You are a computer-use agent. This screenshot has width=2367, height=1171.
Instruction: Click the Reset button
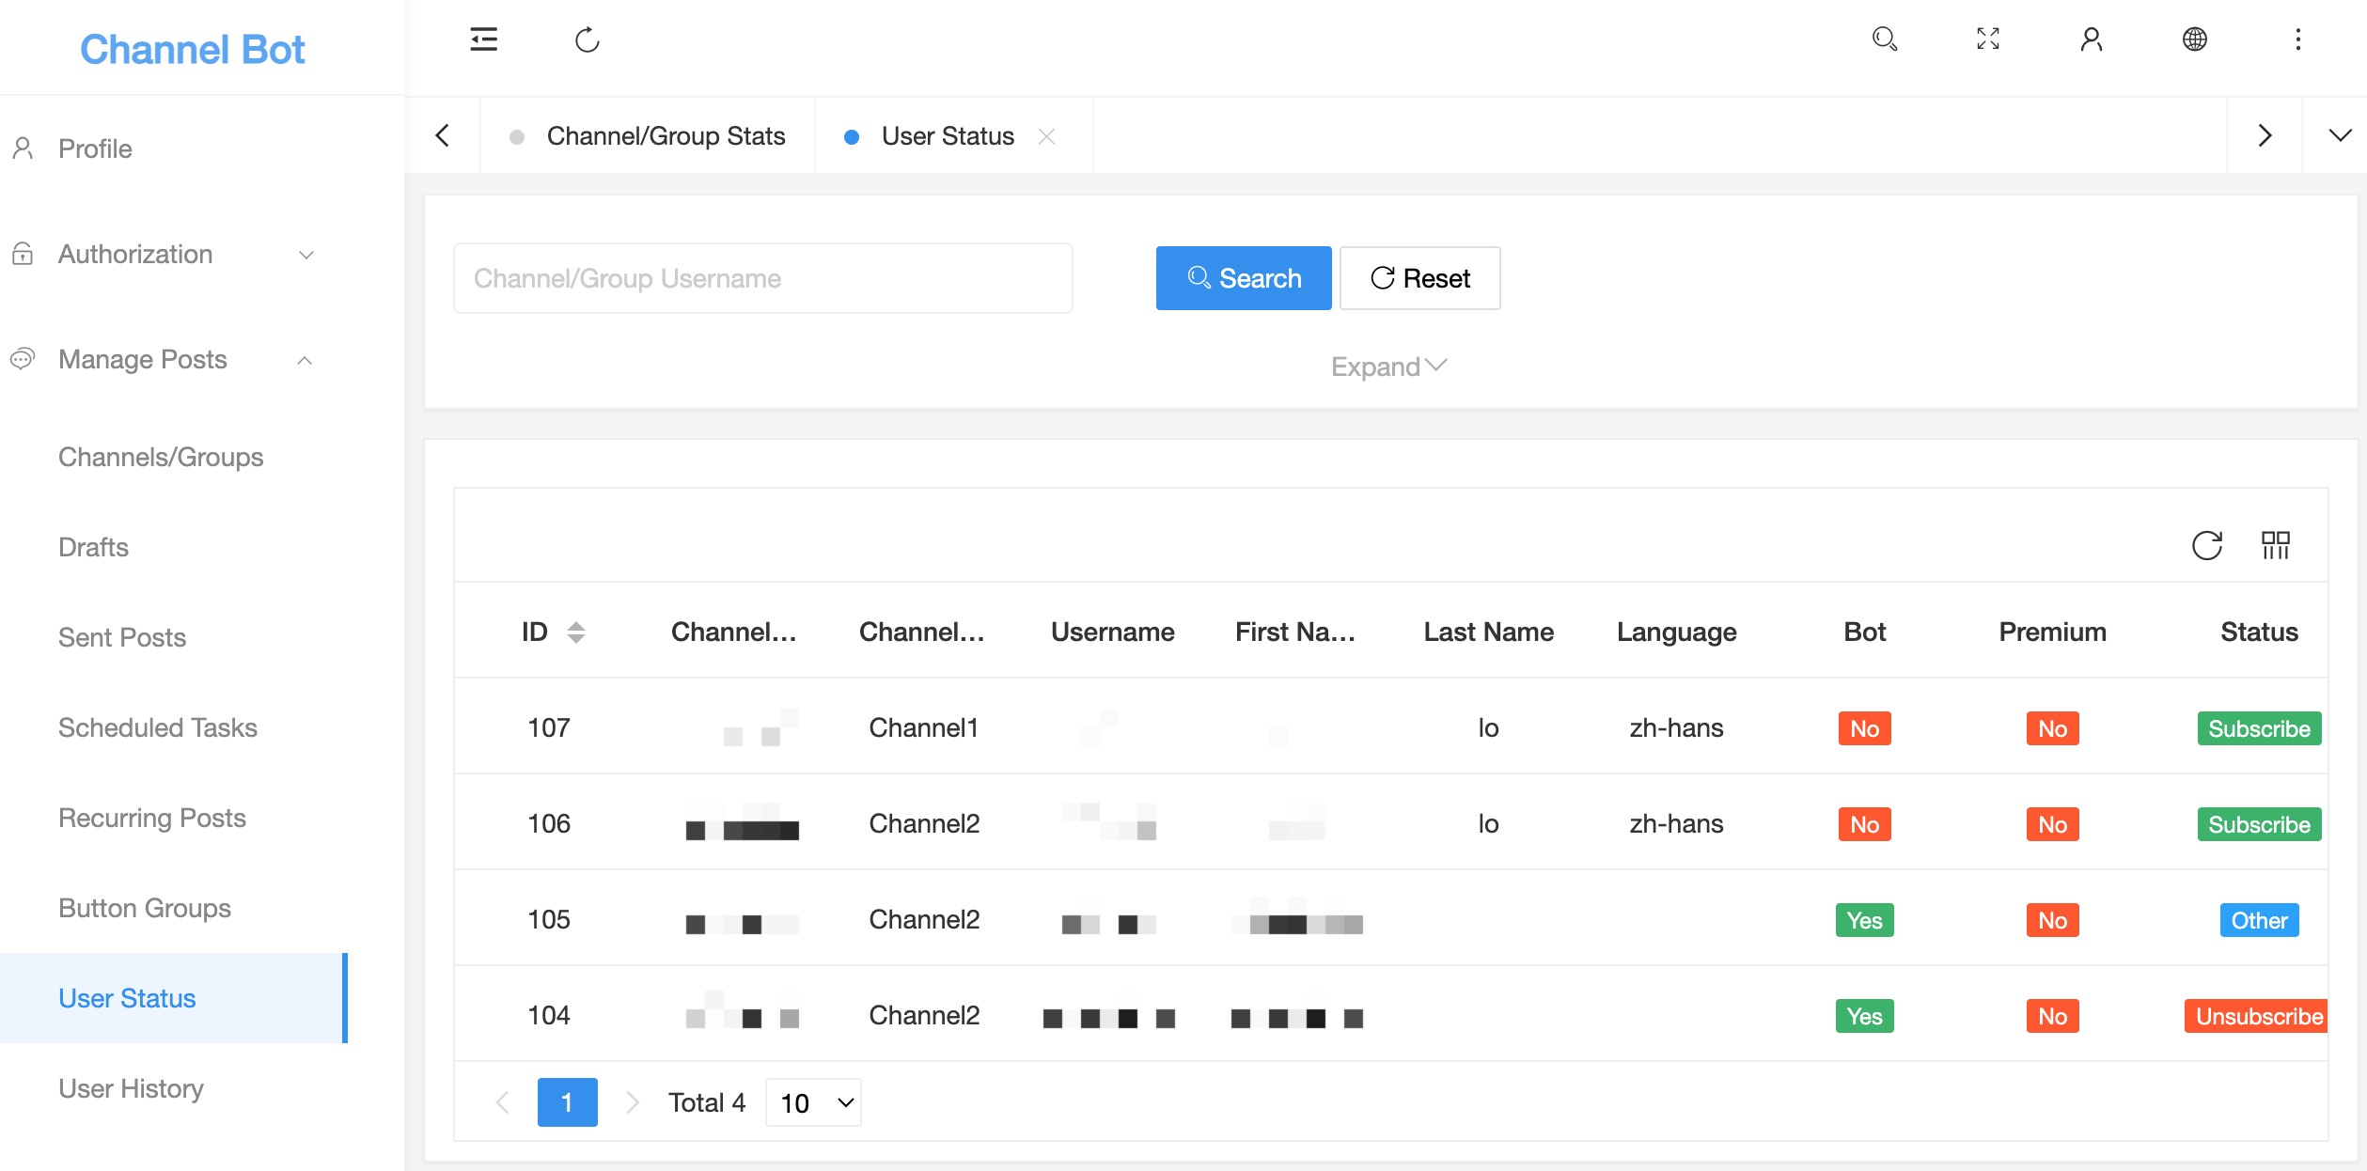click(1419, 278)
